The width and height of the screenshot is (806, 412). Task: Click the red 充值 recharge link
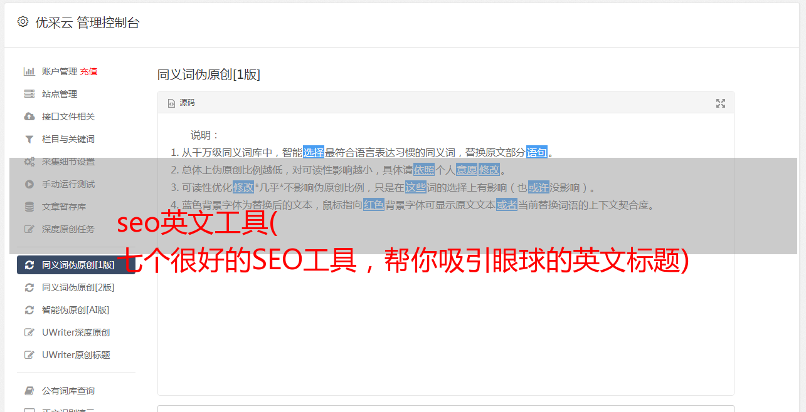pos(88,71)
